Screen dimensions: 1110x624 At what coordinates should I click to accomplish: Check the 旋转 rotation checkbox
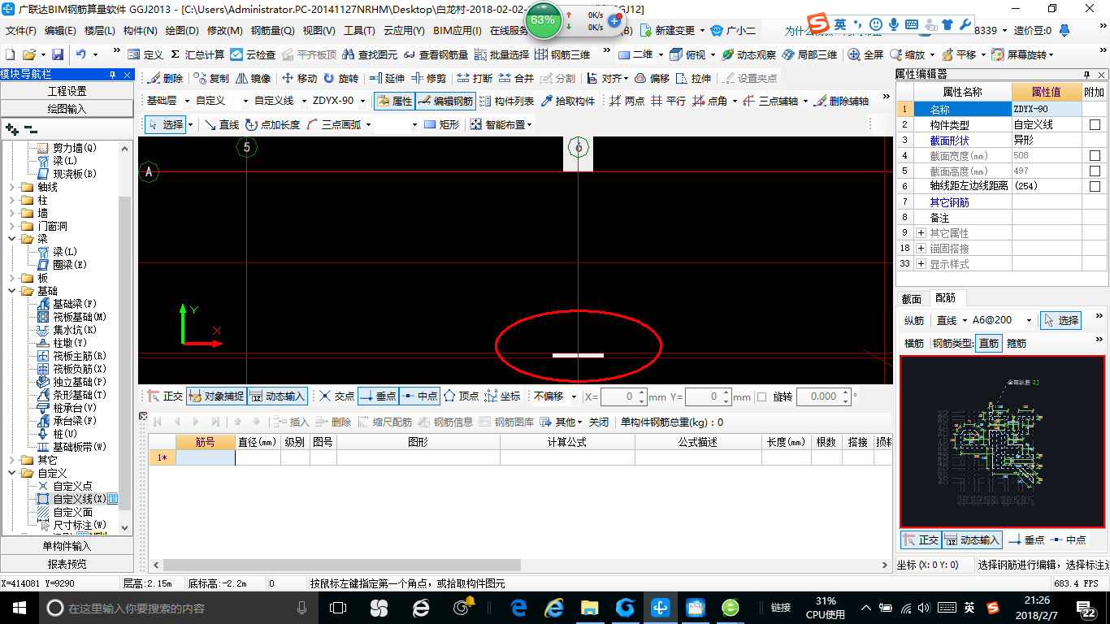coord(761,397)
